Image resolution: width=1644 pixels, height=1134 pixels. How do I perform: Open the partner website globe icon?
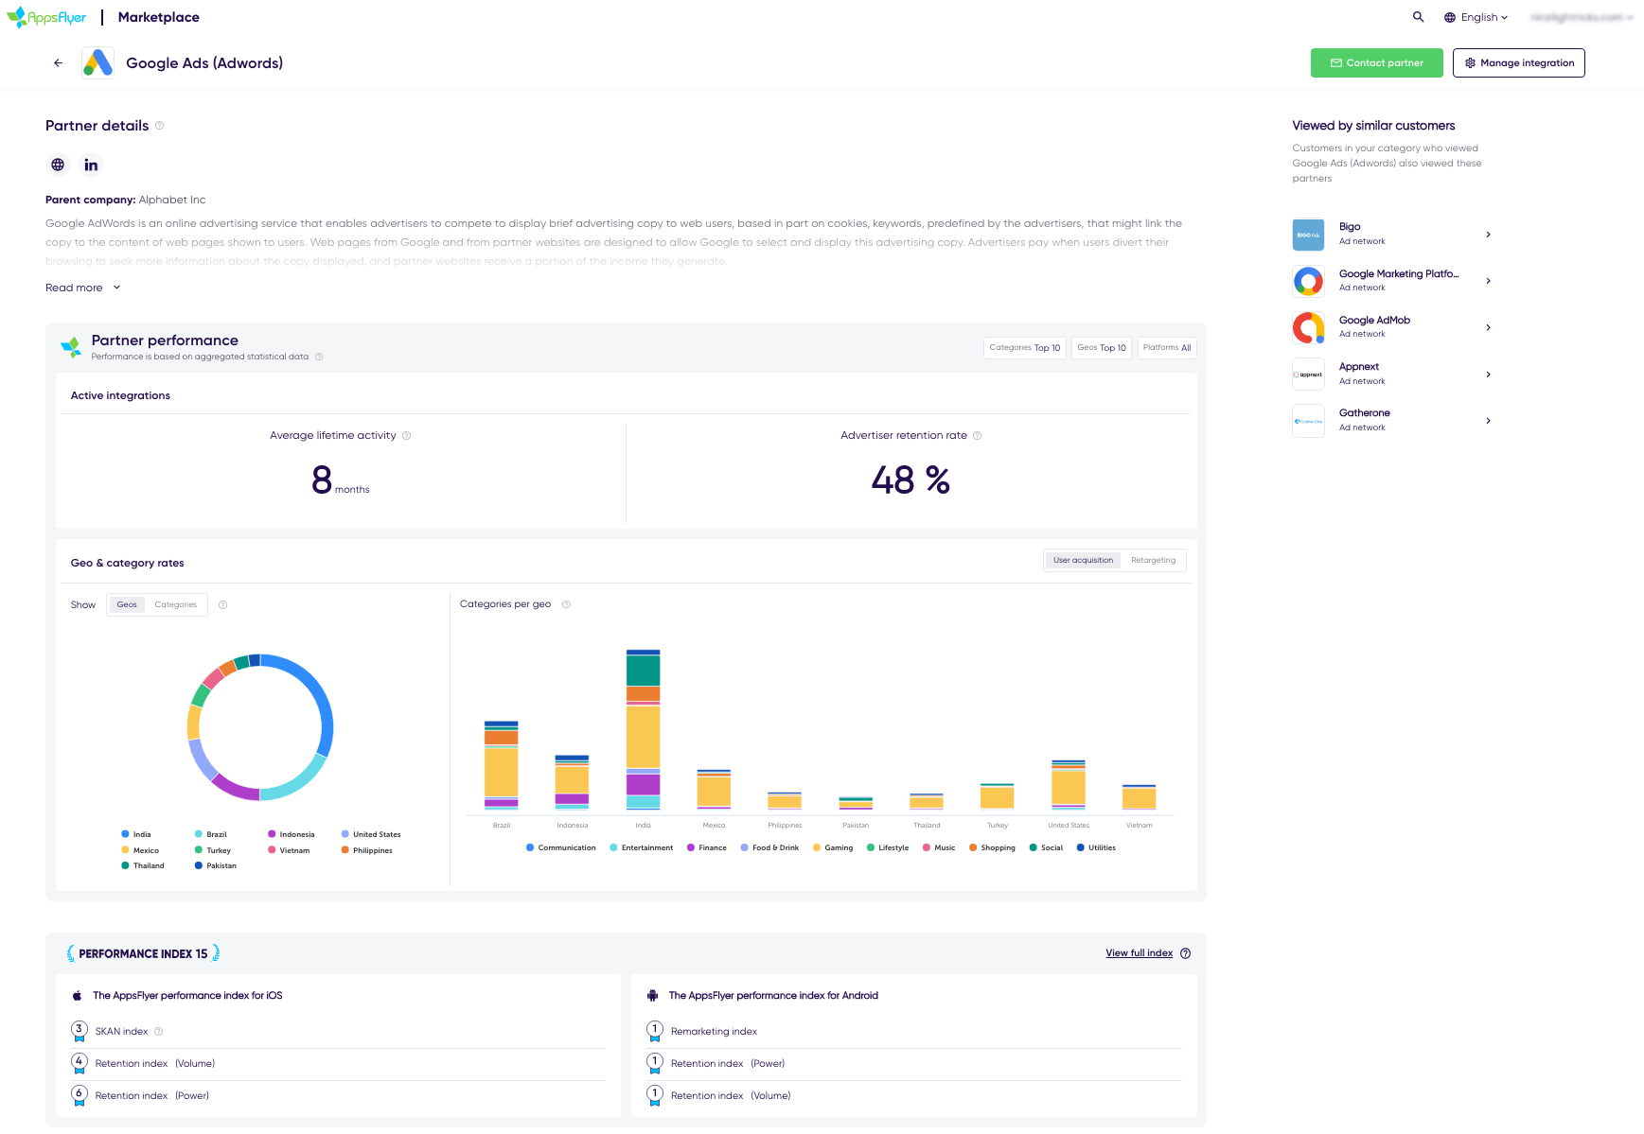58,165
